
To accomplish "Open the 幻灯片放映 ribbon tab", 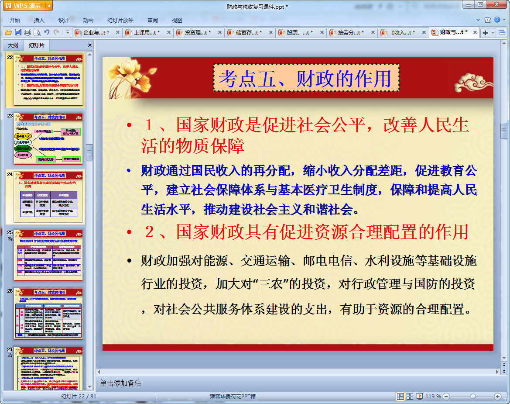I will tap(120, 20).
